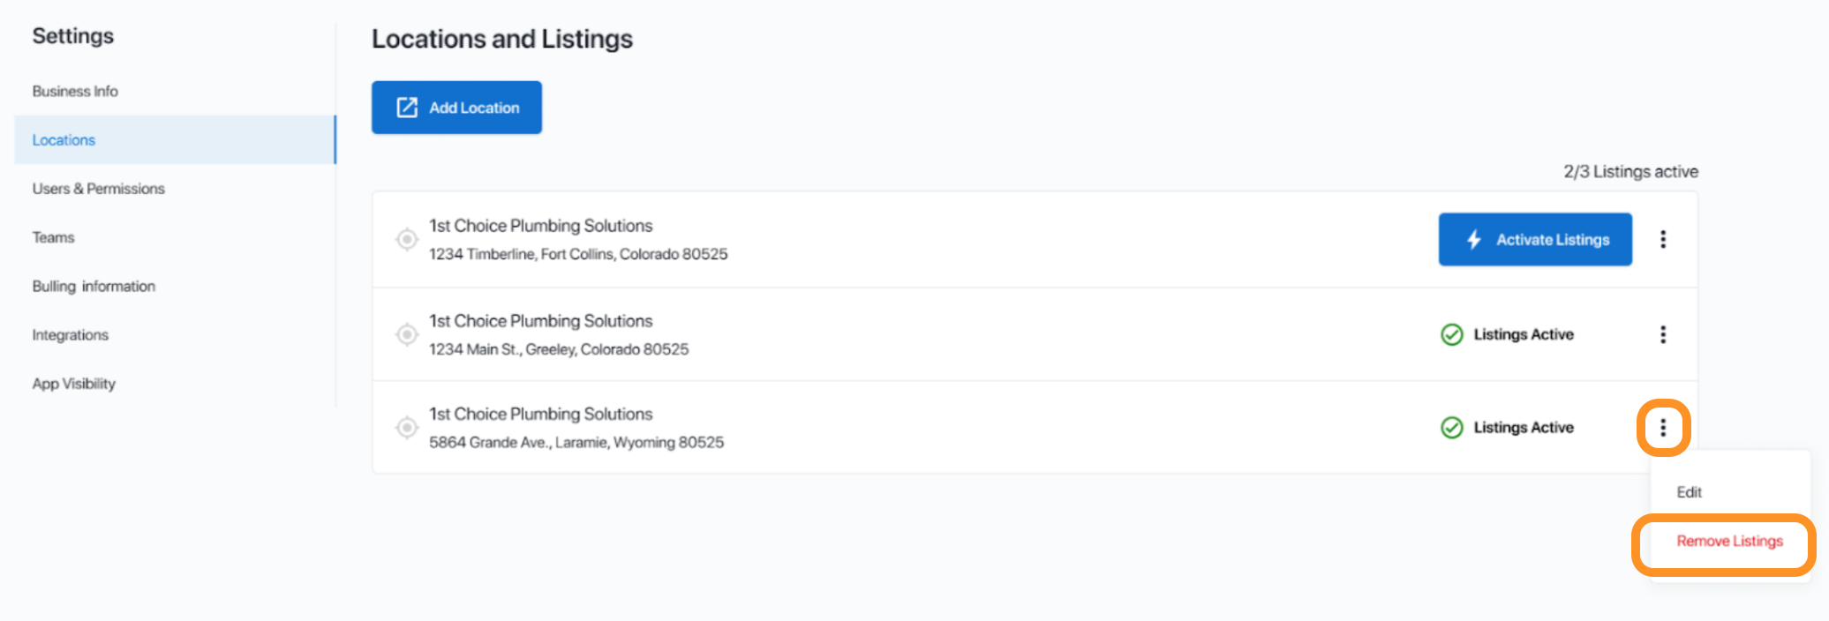Select the Locations settings tab
Image resolution: width=1829 pixels, height=621 pixels.
[x=175, y=139]
